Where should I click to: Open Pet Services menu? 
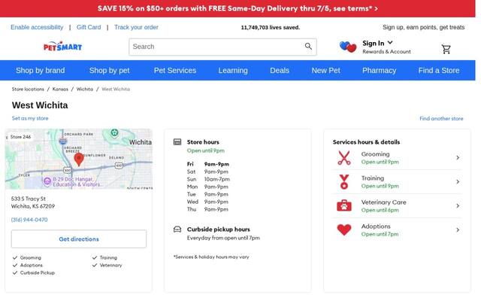175,70
